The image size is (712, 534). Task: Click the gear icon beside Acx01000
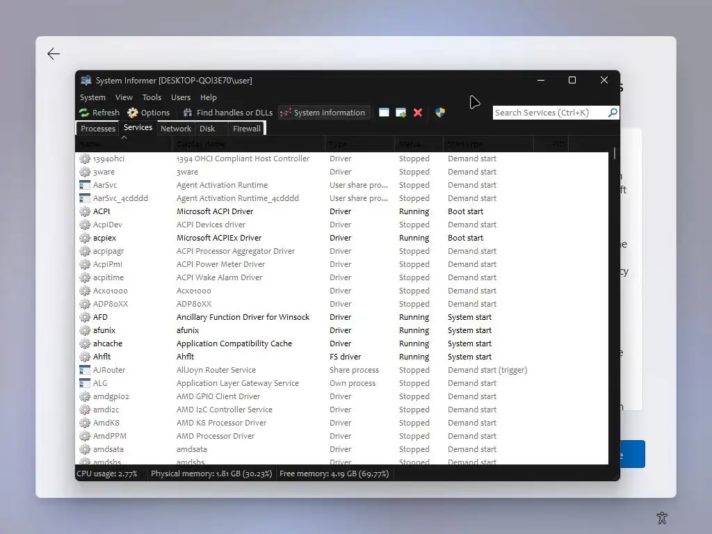pos(84,291)
